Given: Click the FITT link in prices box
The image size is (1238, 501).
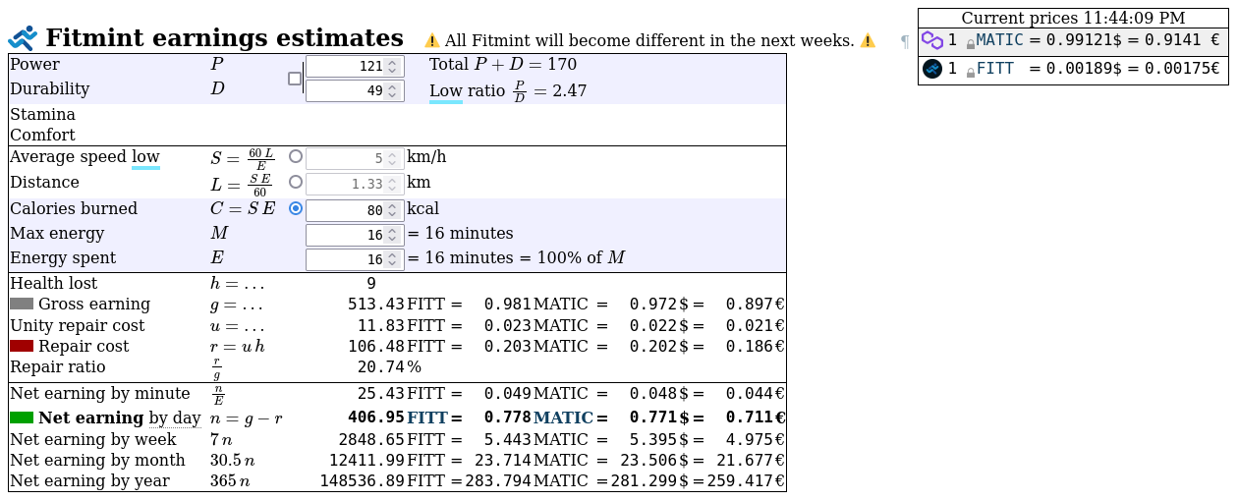Looking at the screenshot, I should 994,69.
